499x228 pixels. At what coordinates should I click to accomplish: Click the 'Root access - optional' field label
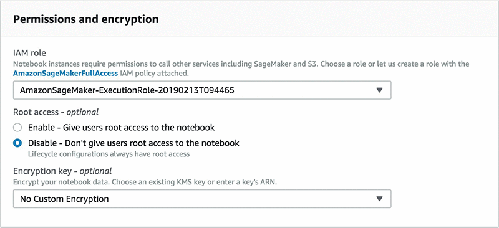coord(56,112)
